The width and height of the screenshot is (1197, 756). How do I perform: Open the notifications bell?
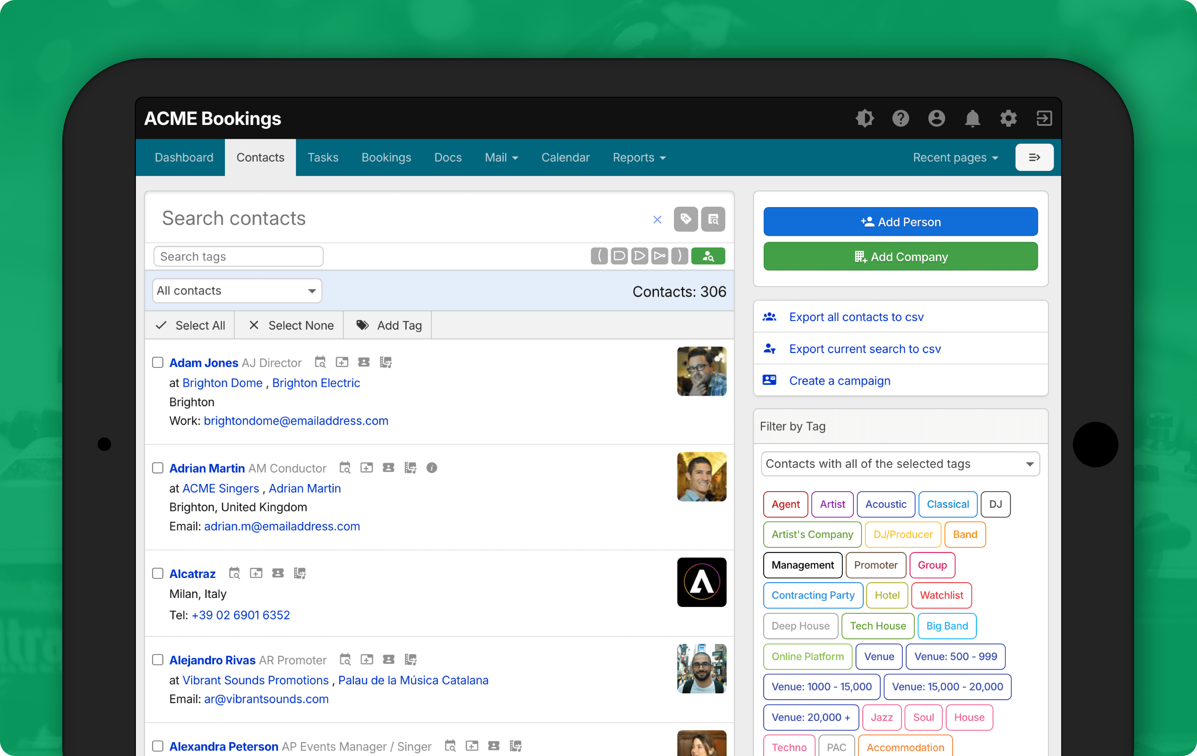point(973,118)
